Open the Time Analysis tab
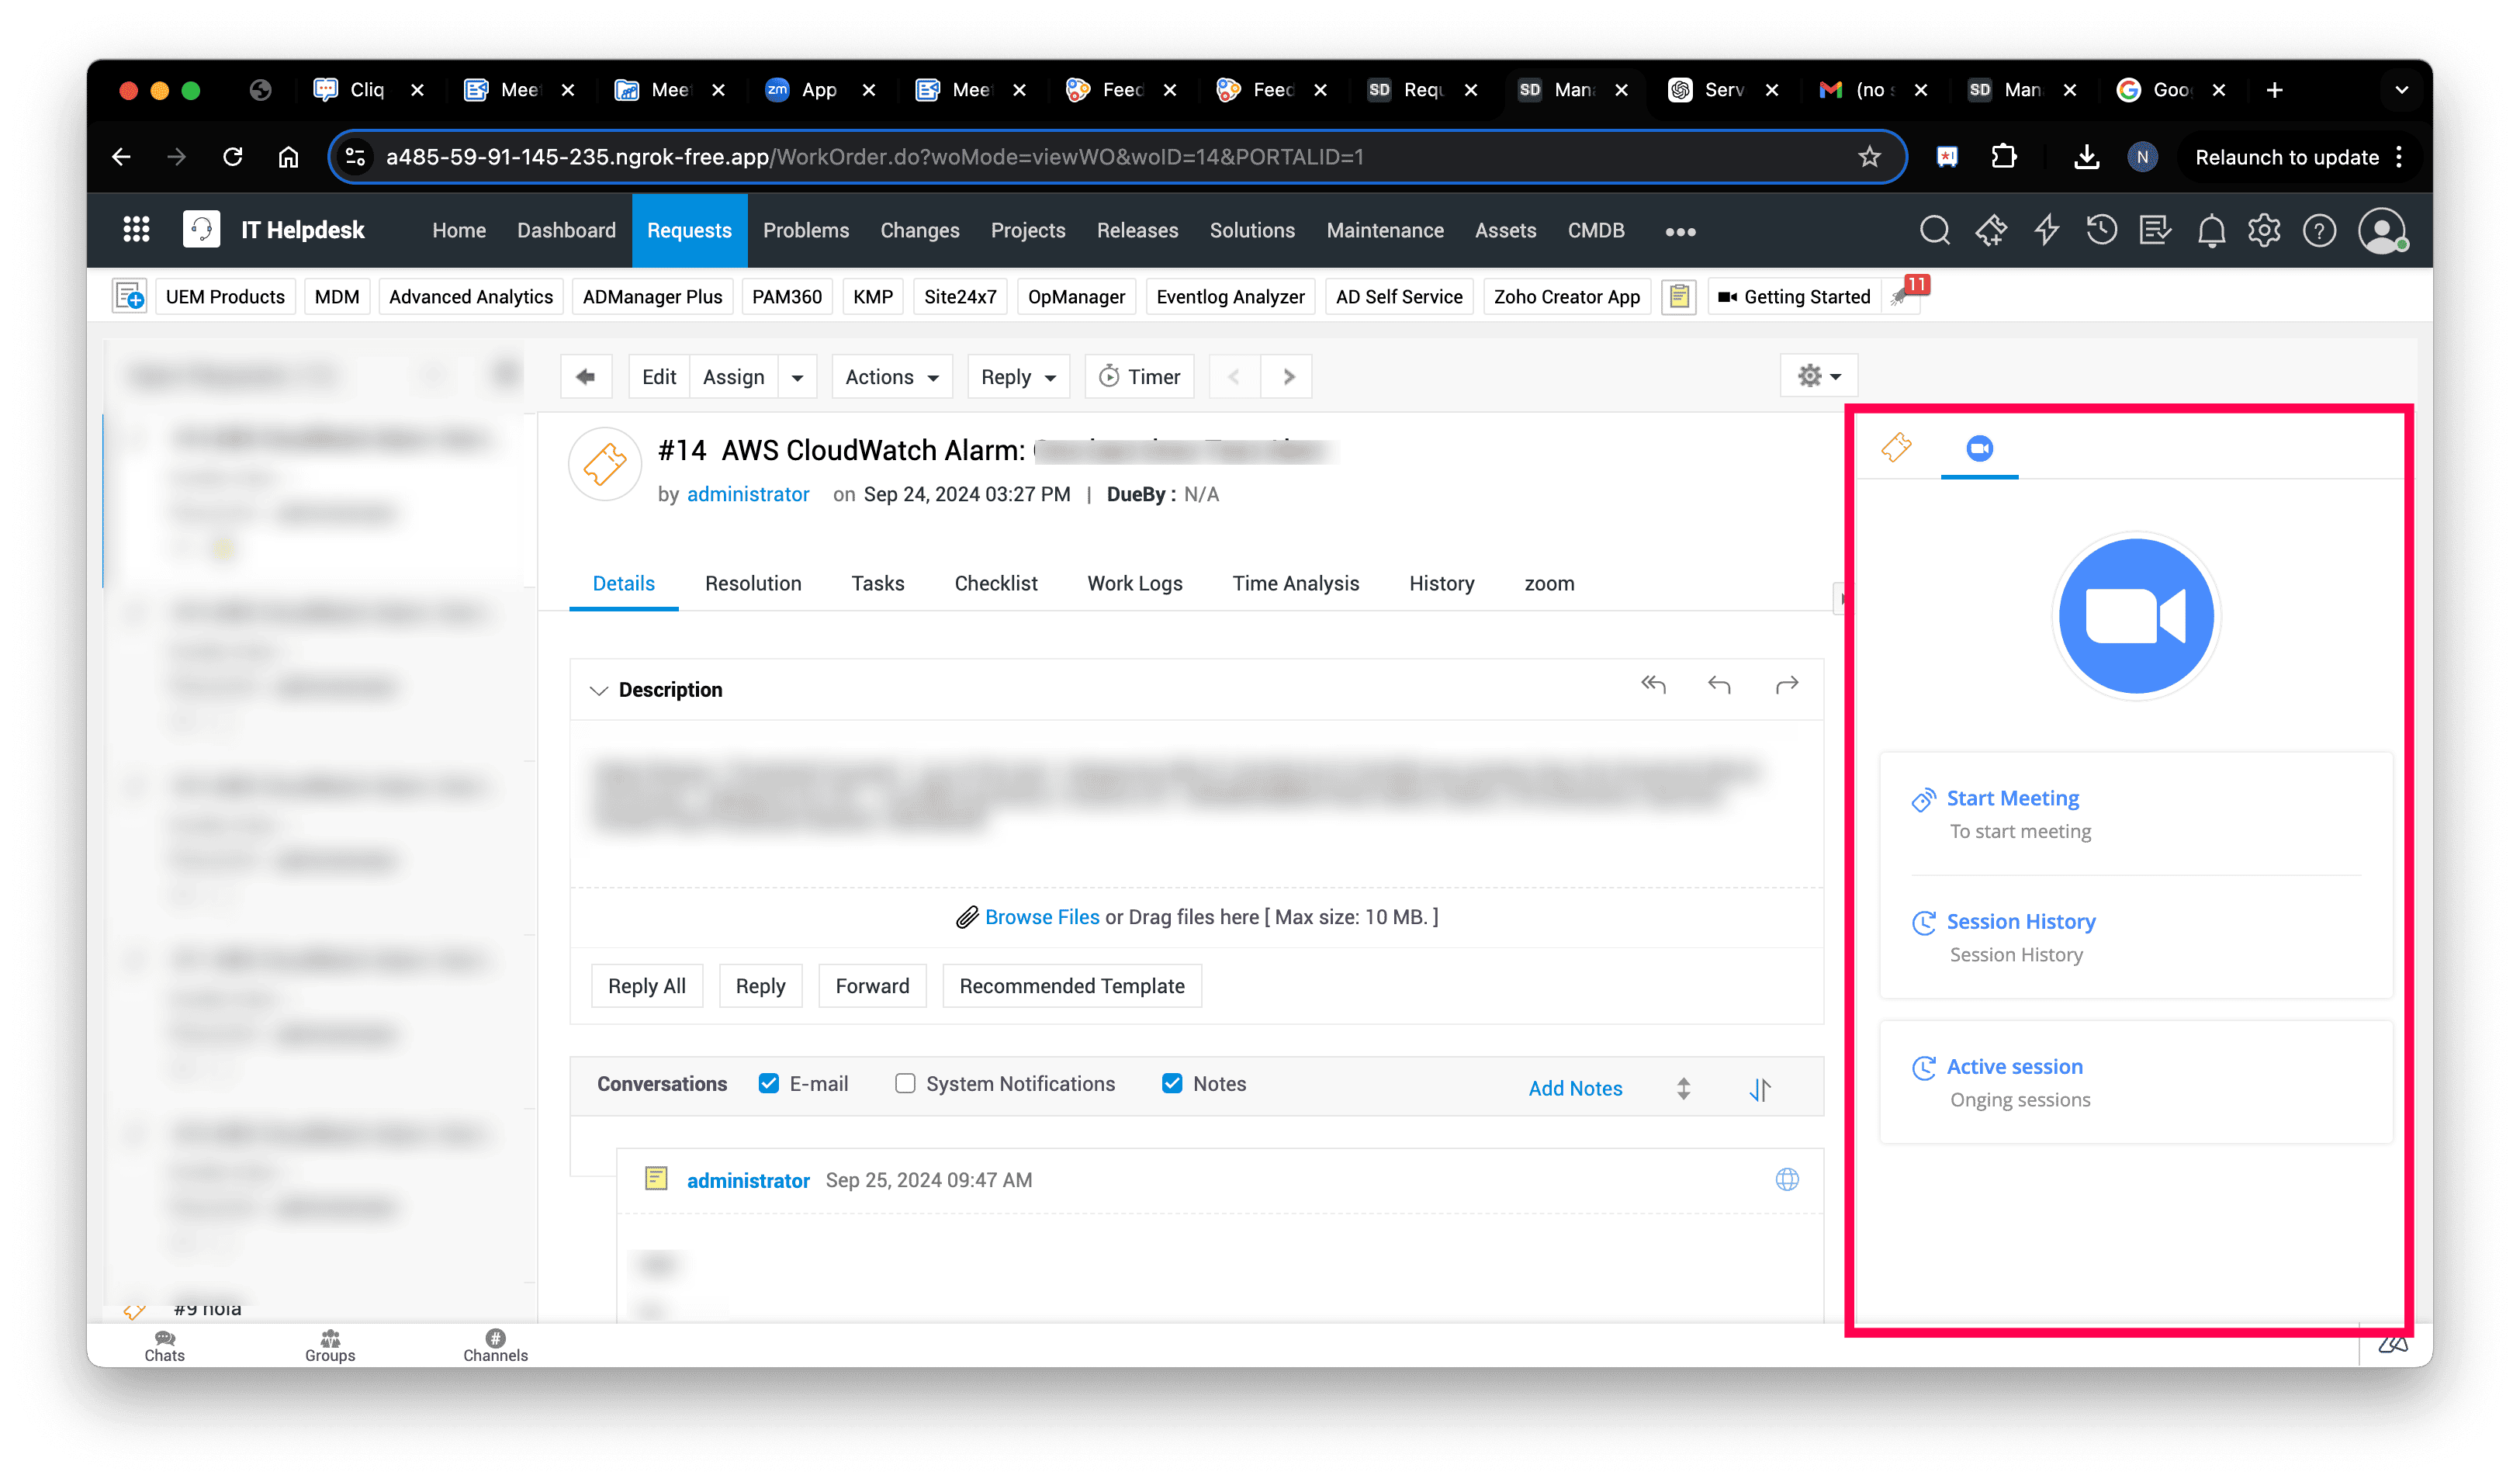This screenshot has width=2520, height=1482. pyautogui.click(x=1295, y=583)
